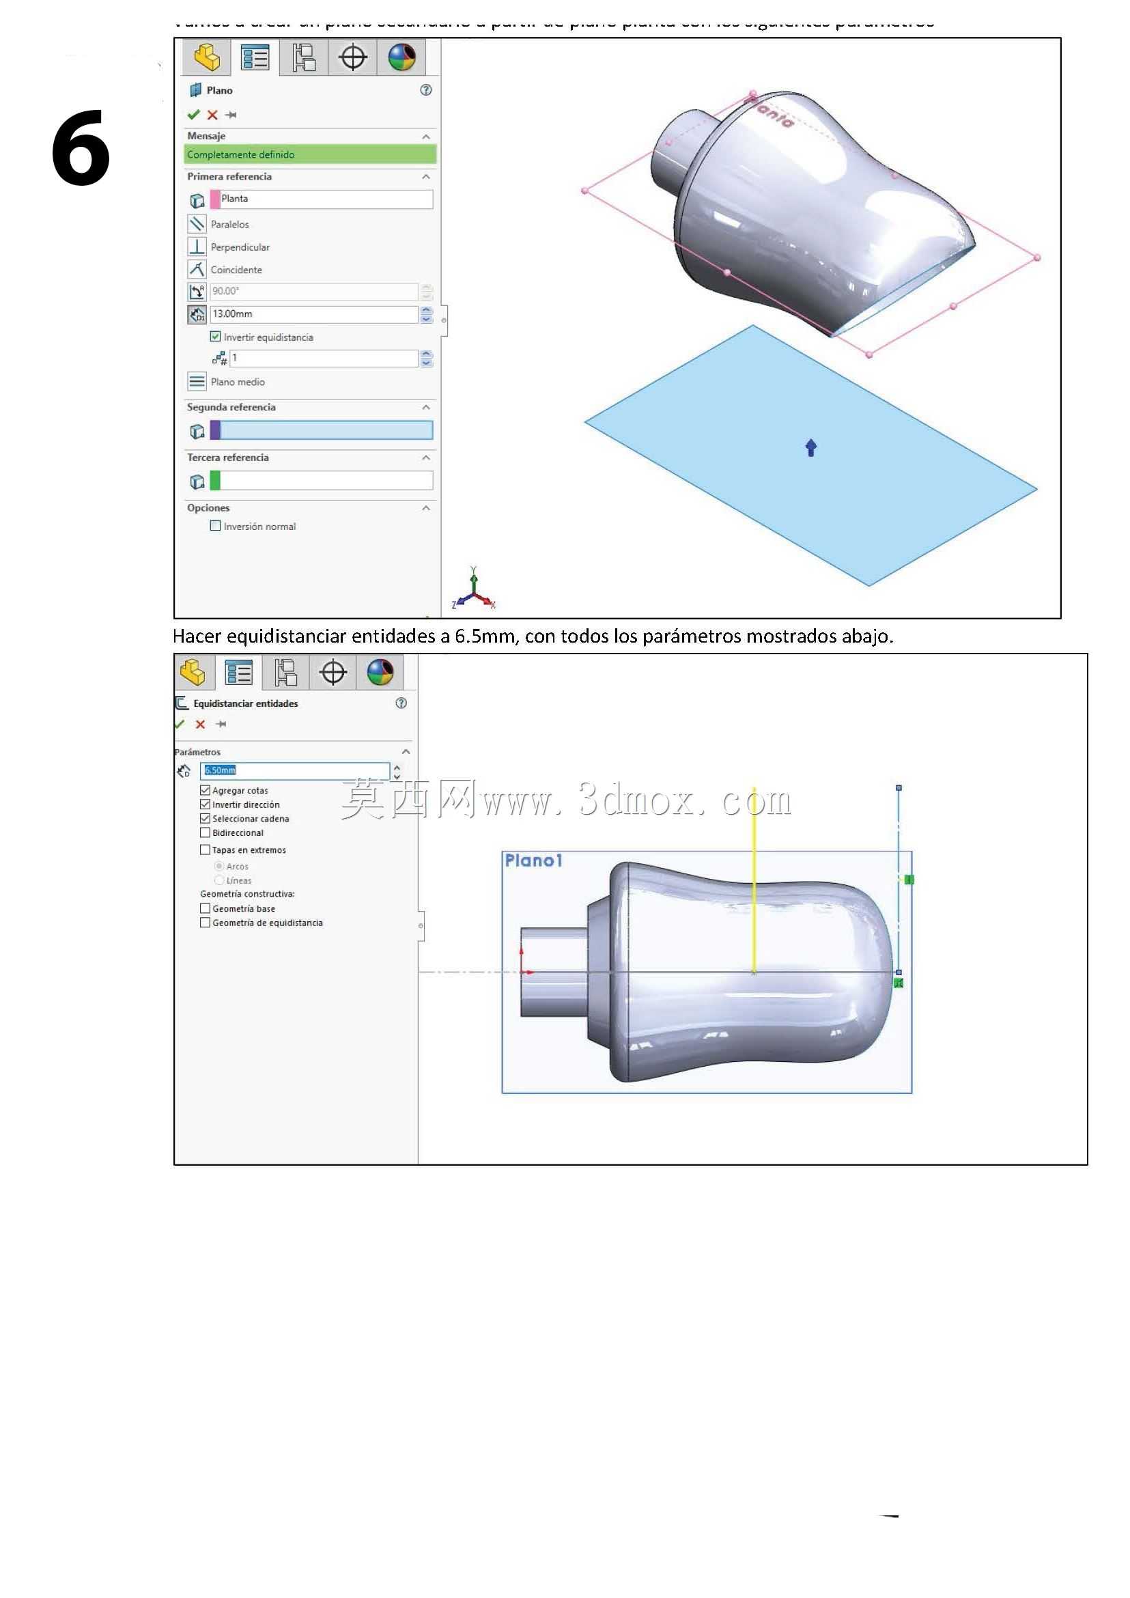Click the first reference entity icon beside Planta
This screenshot has height=1598, width=1130.
coord(197,201)
